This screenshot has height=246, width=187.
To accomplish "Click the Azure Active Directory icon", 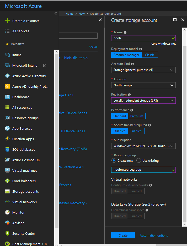I will click(7, 76).
